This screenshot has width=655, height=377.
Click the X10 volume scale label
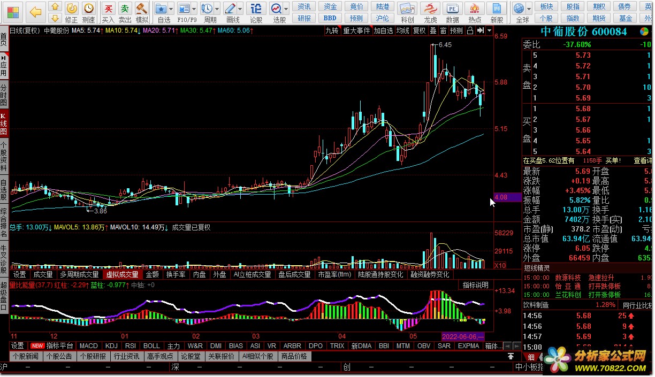(500, 266)
